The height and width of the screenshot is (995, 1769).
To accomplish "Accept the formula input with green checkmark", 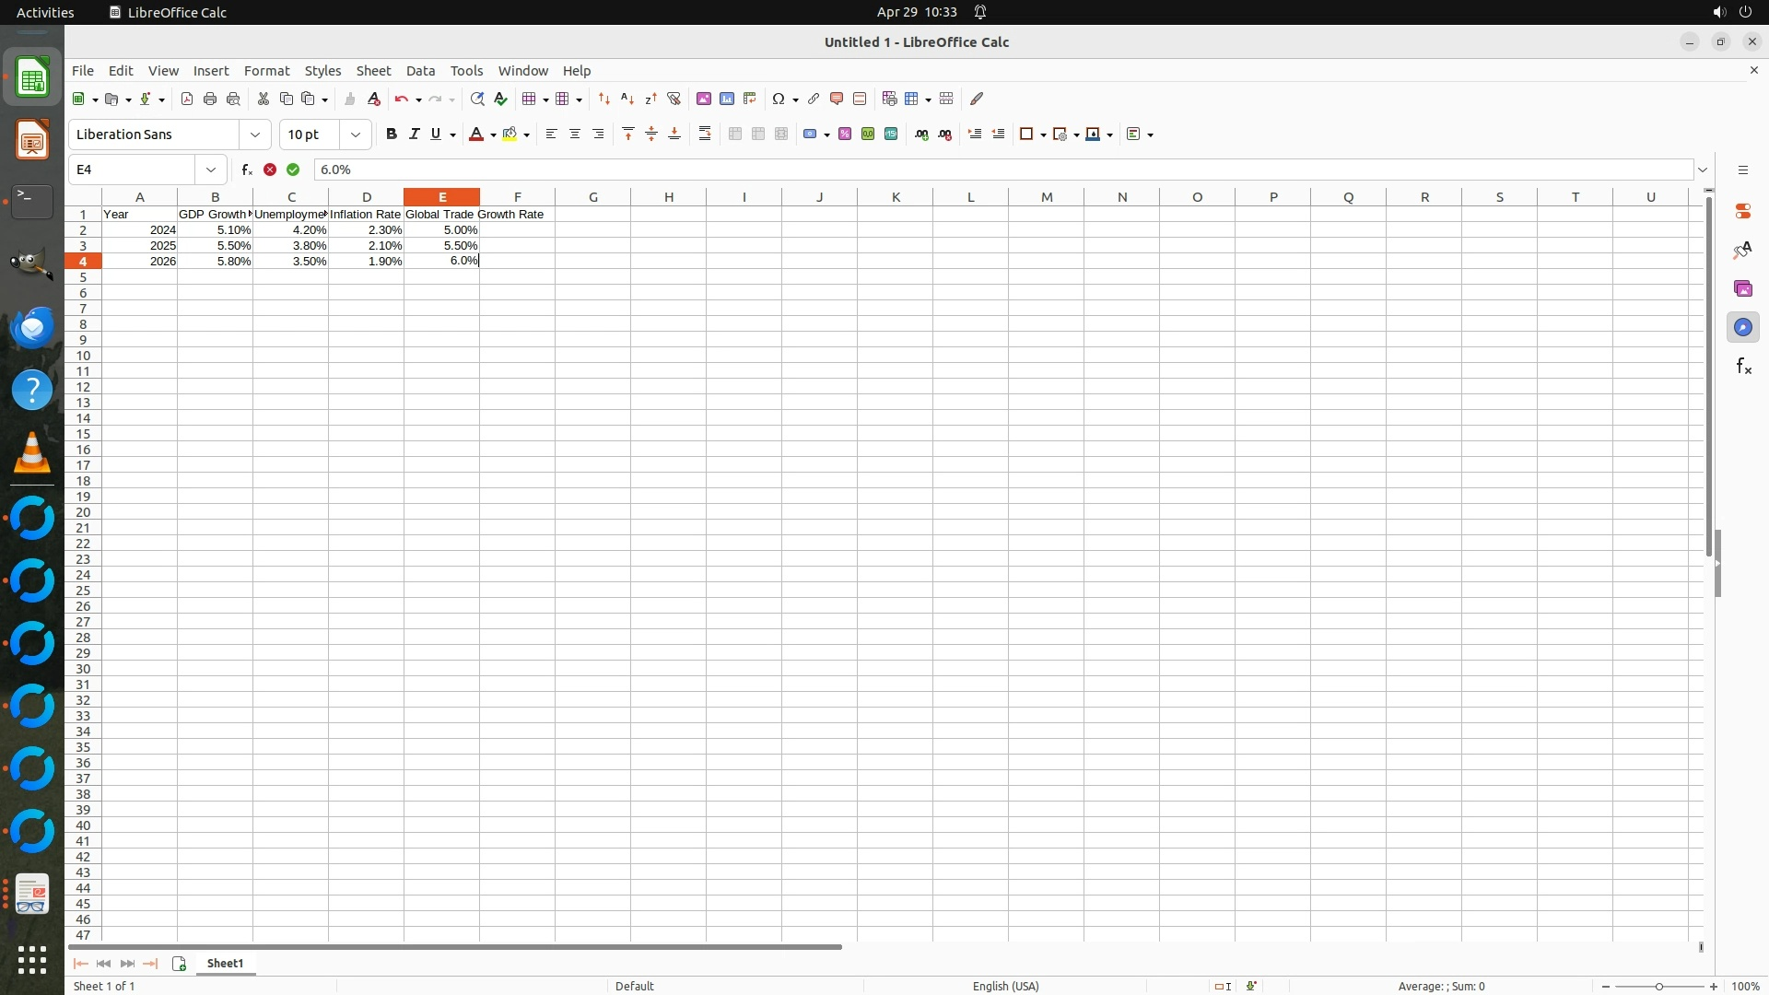I will 293,170.
